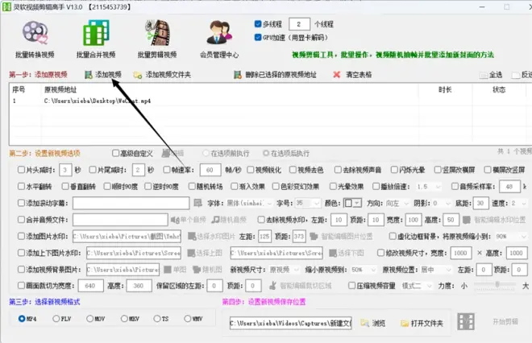Toggle GPU加速 checkbox

point(257,37)
